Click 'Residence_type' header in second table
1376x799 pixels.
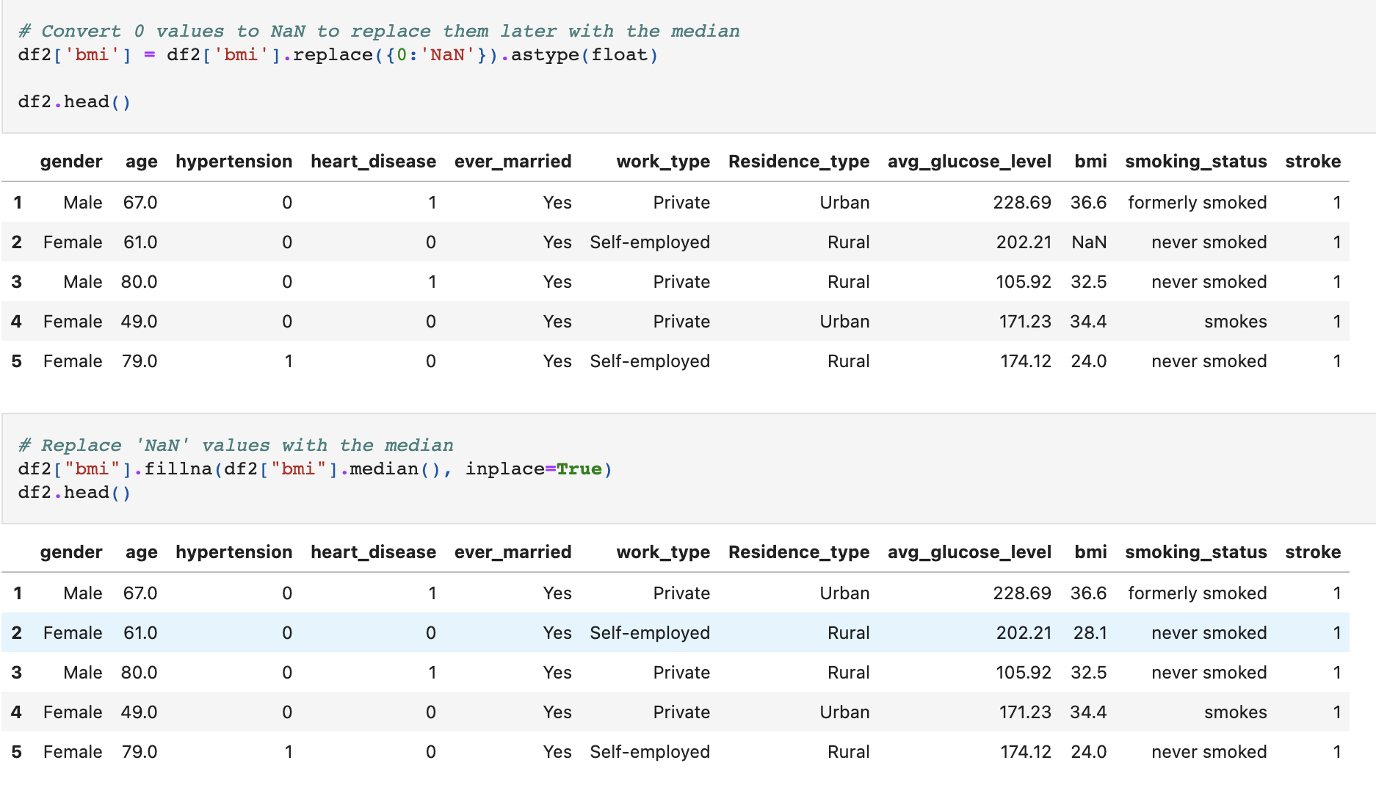coord(799,552)
